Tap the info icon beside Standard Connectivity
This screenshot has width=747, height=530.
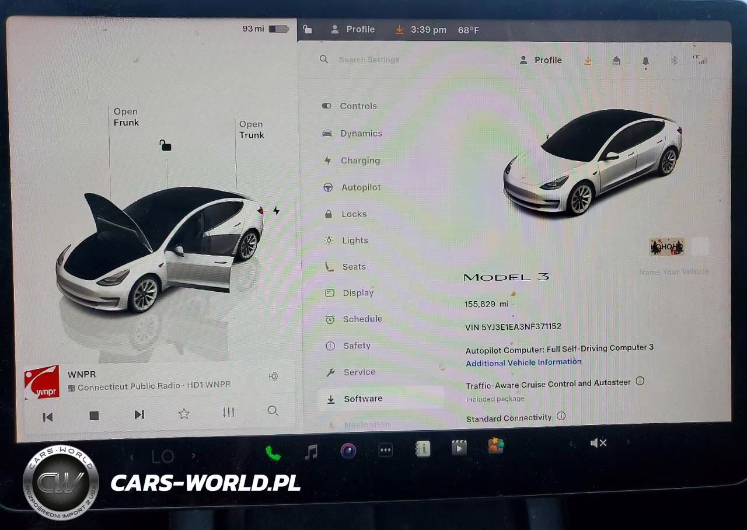tap(561, 416)
